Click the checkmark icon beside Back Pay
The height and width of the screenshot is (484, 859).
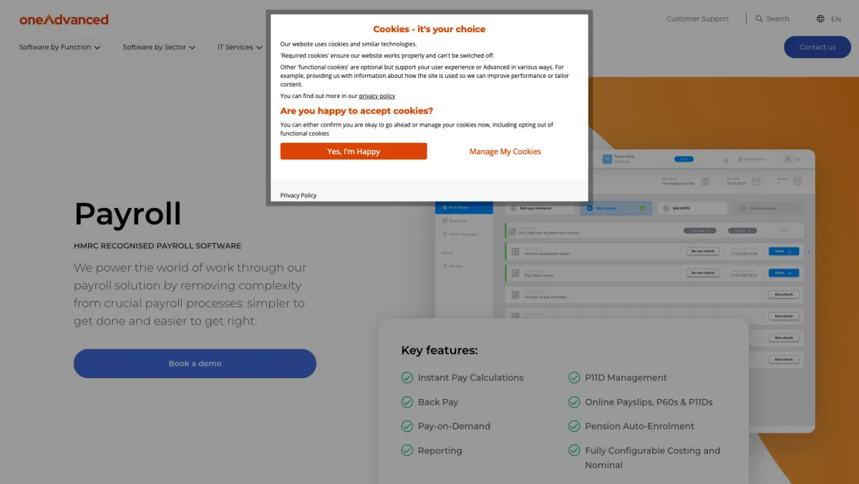pos(407,402)
